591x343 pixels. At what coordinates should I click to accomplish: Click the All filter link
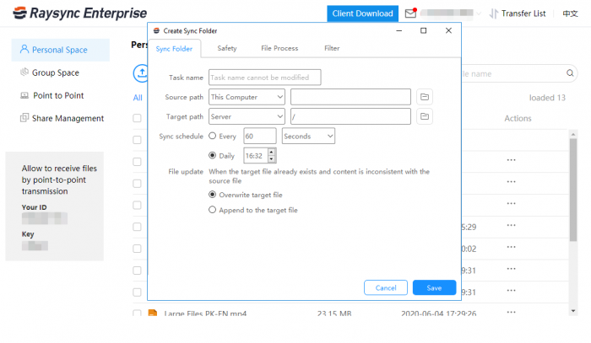[138, 98]
